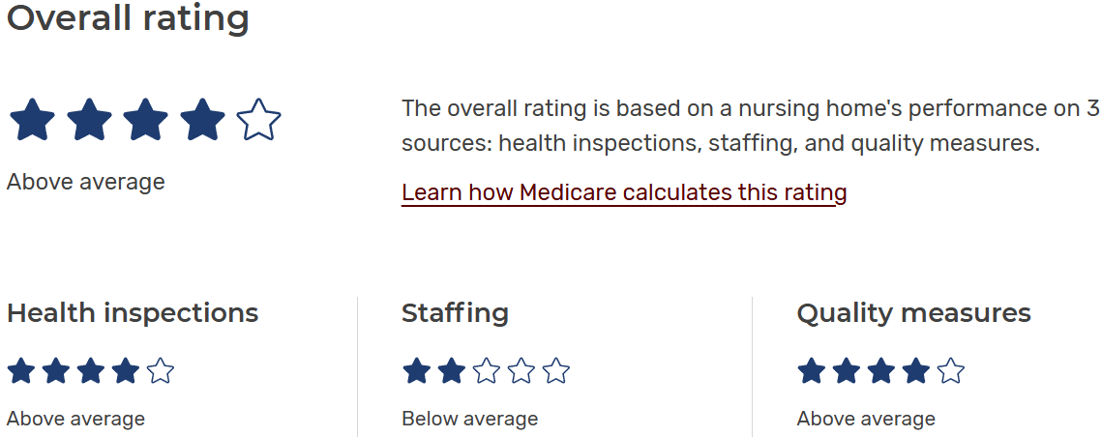Click empty fifth Quality measures star
Screen dimensions: 1102x437
pos(951,370)
